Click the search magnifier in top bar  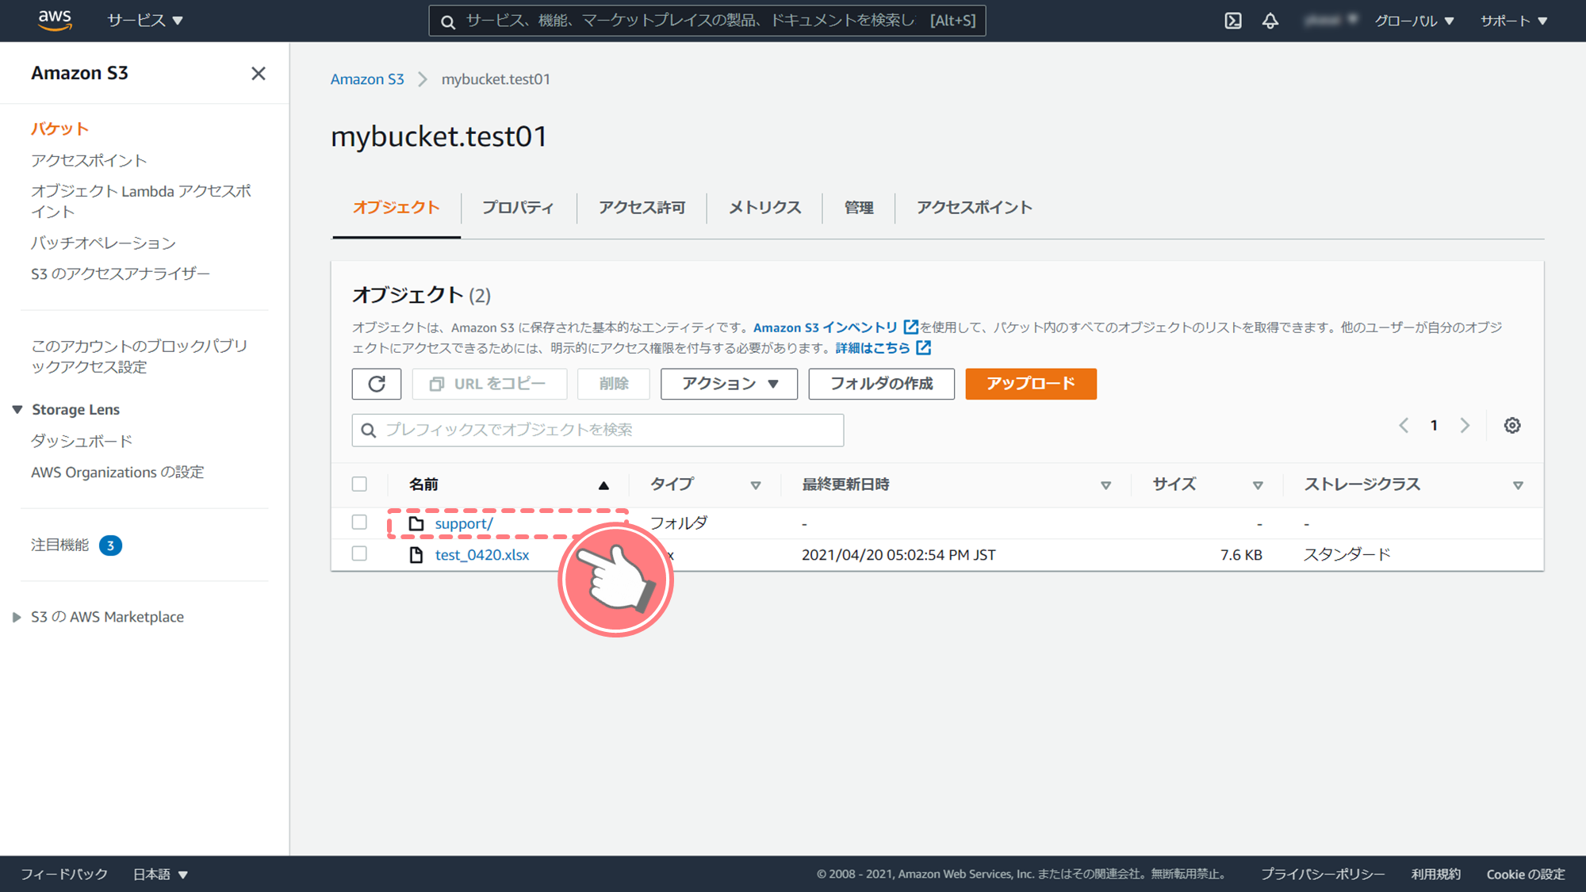click(x=448, y=21)
